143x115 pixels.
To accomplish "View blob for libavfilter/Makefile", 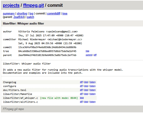I will (x=86, y=94).
